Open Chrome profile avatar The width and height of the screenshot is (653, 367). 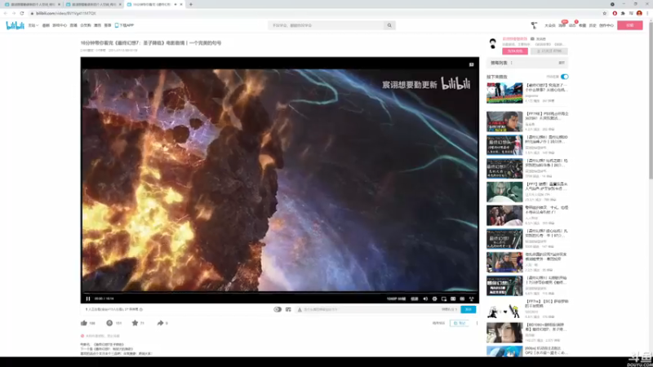pos(639,13)
